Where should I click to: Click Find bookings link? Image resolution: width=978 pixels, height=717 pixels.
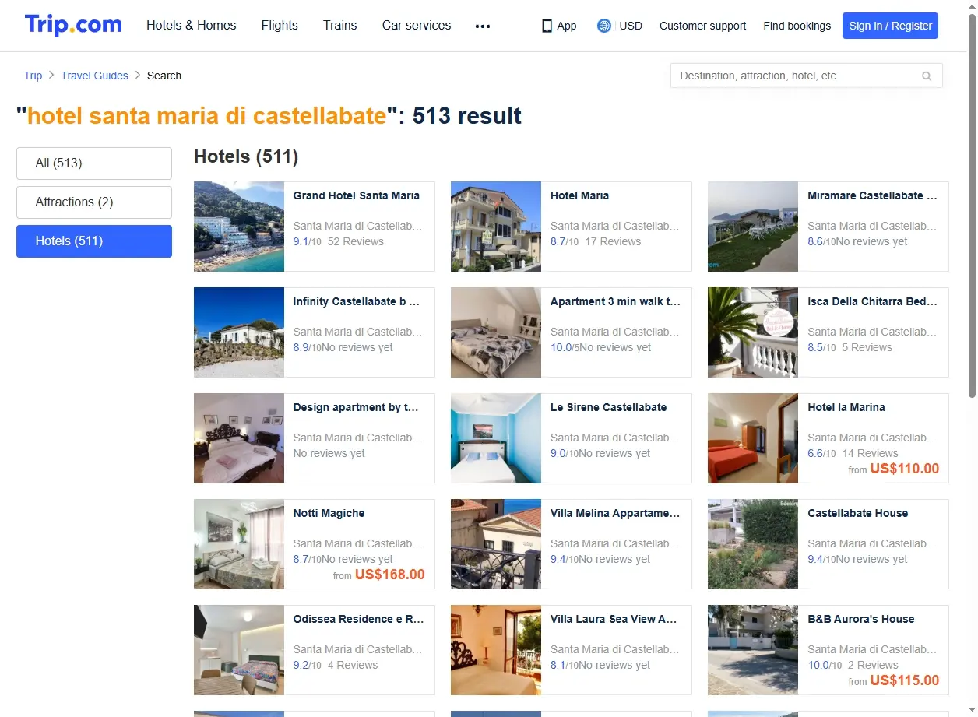(x=797, y=26)
